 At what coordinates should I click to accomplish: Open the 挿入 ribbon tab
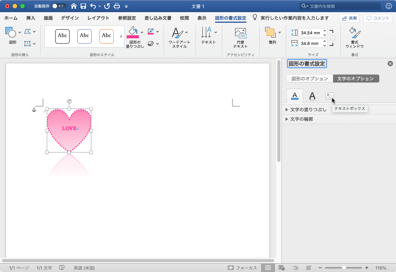[x=31, y=18]
